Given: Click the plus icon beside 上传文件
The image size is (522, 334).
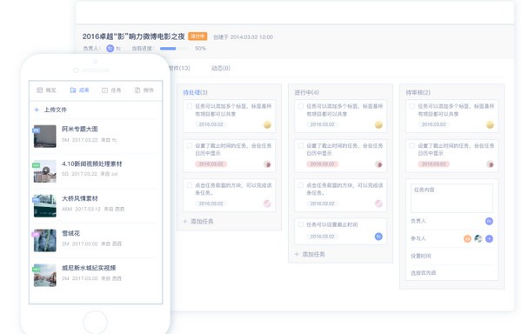Looking at the screenshot, I should pyautogui.click(x=37, y=110).
